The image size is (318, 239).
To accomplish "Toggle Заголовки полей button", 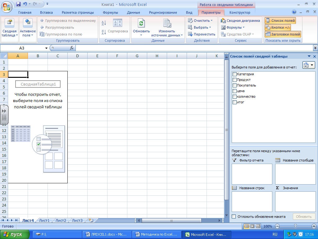I will point(283,34).
